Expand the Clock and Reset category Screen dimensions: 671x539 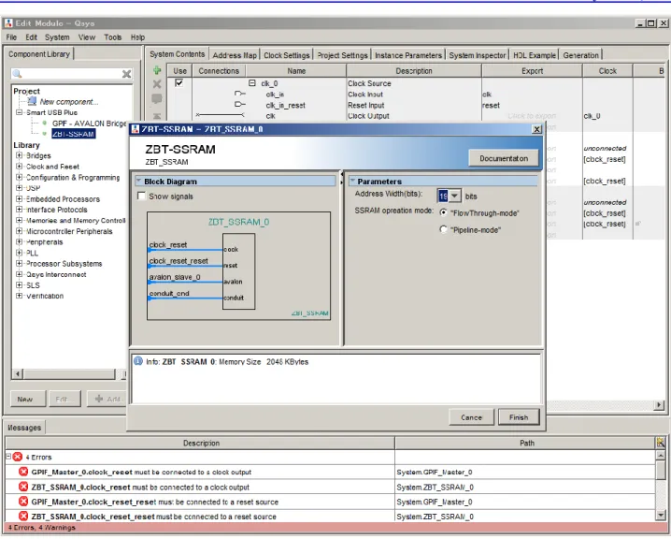[x=20, y=167]
